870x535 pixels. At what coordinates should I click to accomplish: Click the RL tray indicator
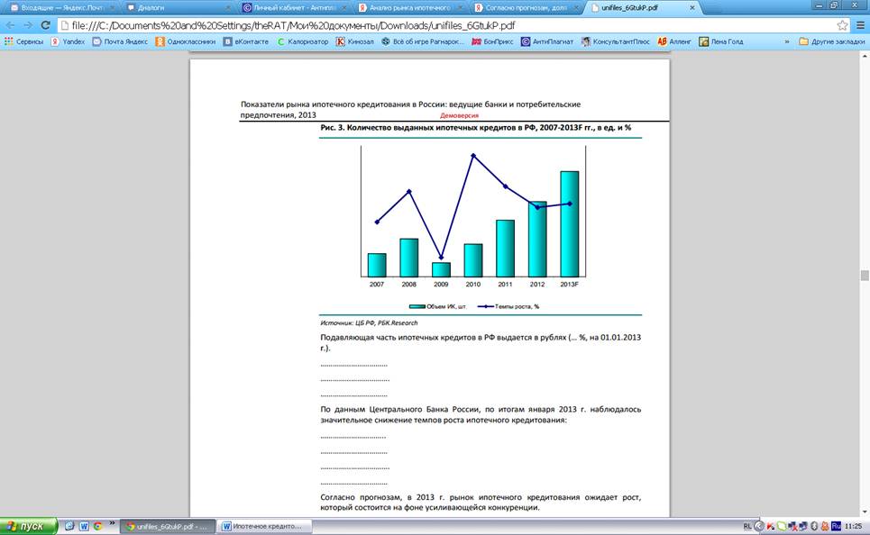[747, 526]
